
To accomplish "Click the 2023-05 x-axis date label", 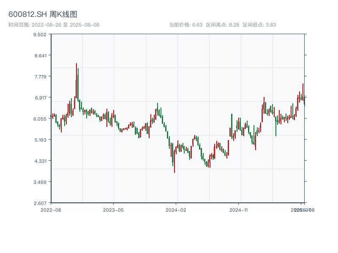I will [x=113, y=210].
